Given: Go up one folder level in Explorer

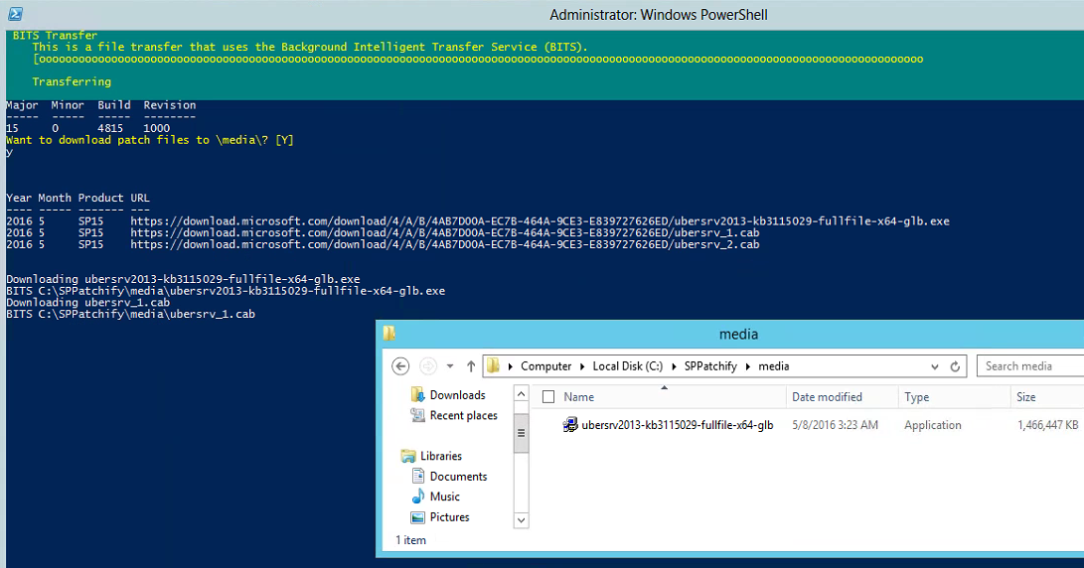Looking at the screenshot, I should pos(471,366).
